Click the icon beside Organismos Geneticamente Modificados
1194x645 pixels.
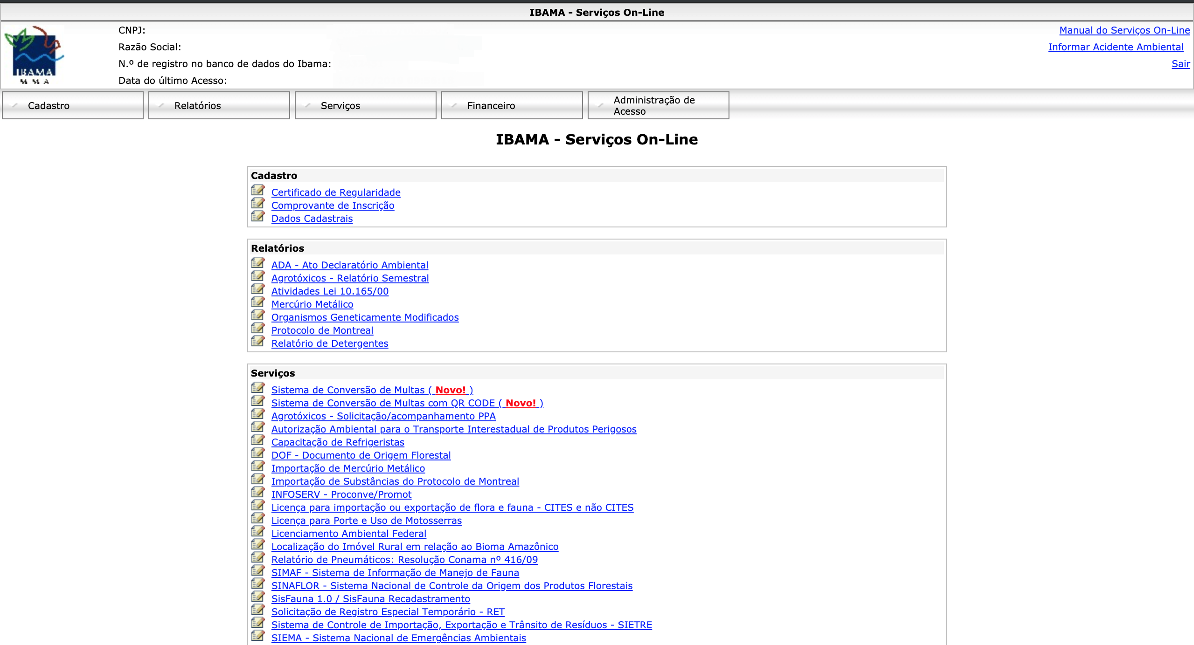pos(258,315)
